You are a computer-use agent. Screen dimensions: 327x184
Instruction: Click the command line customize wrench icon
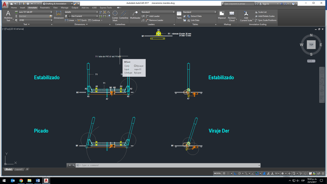(74, 165)
